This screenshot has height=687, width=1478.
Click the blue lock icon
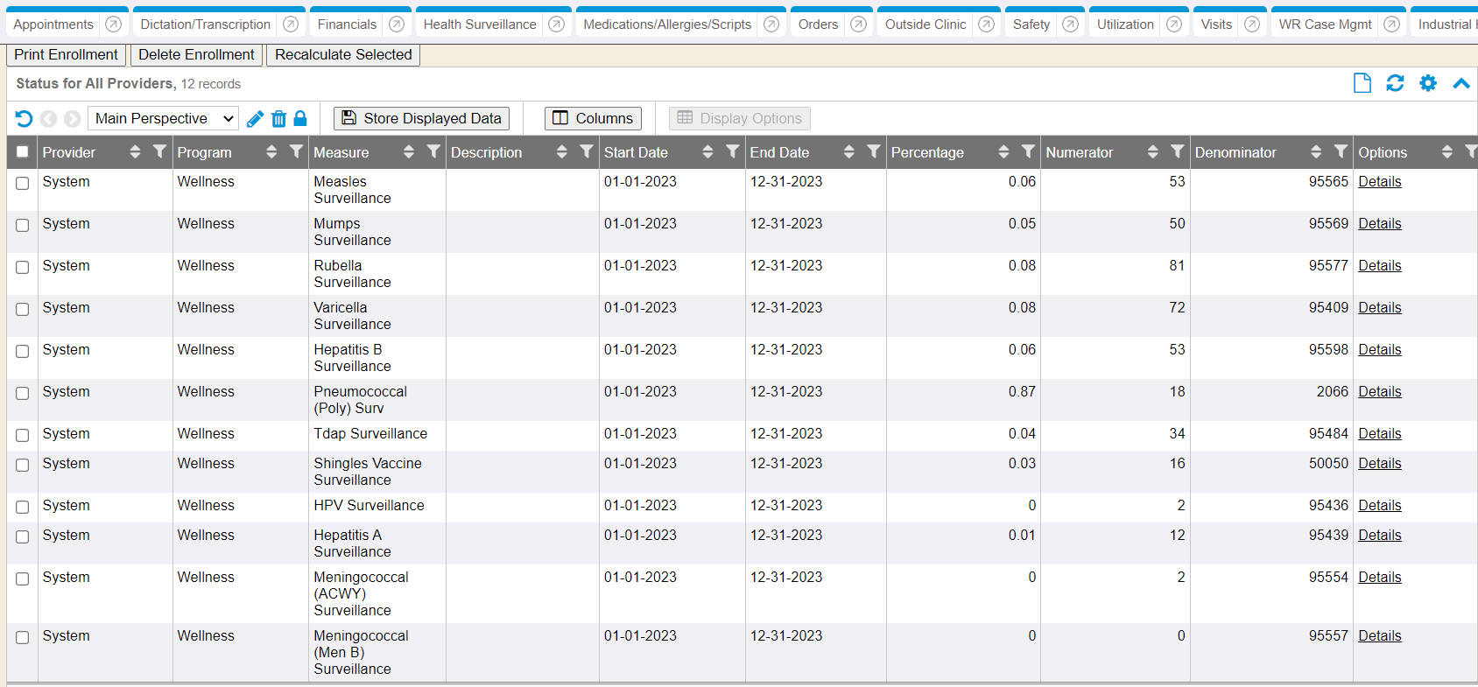(x=300, y=118)
